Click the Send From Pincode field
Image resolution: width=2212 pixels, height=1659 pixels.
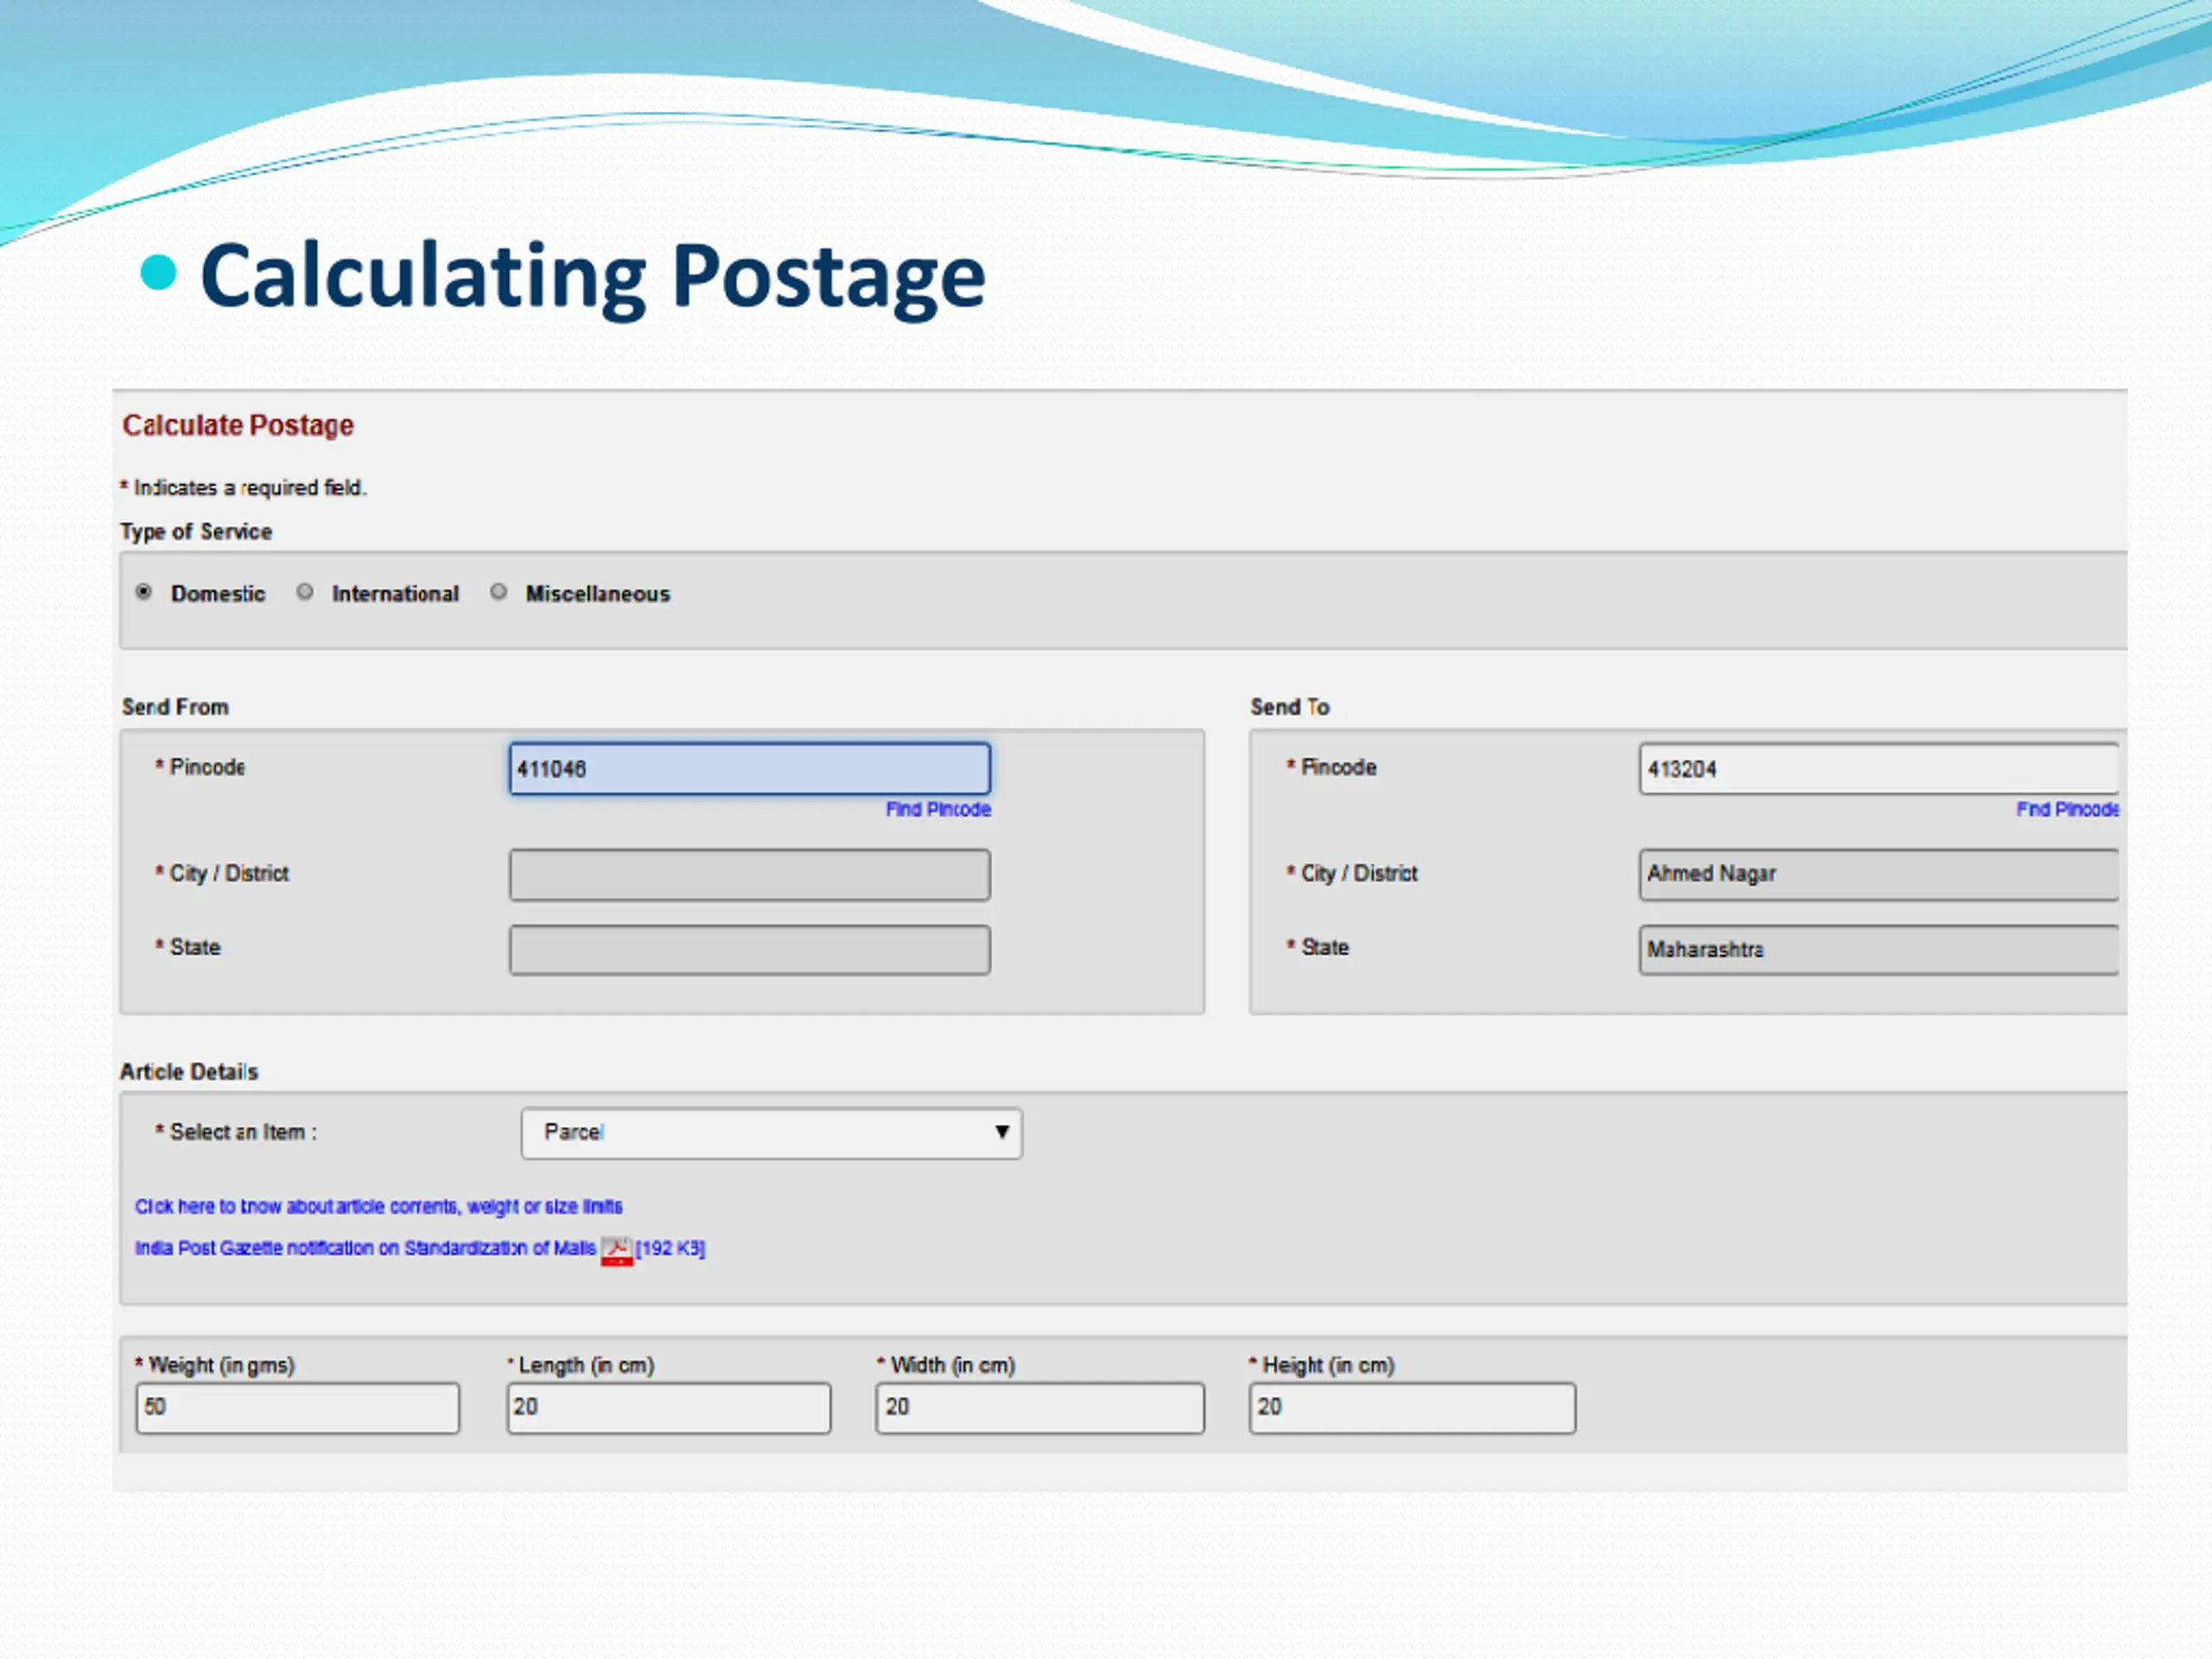pyautogui.click(x=749, y=768)
